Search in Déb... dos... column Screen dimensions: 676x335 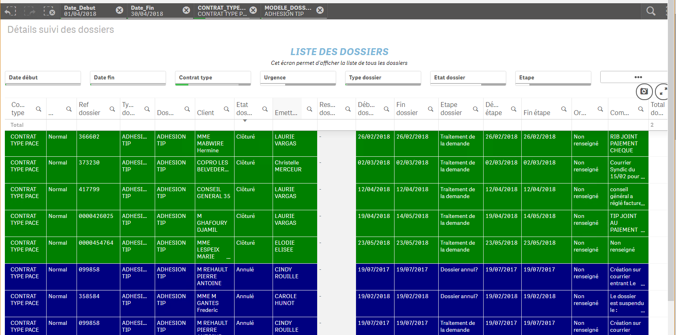click(386, 109)
